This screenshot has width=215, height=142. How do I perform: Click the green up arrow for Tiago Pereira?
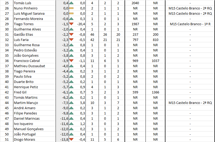click(x=71, y=71)
